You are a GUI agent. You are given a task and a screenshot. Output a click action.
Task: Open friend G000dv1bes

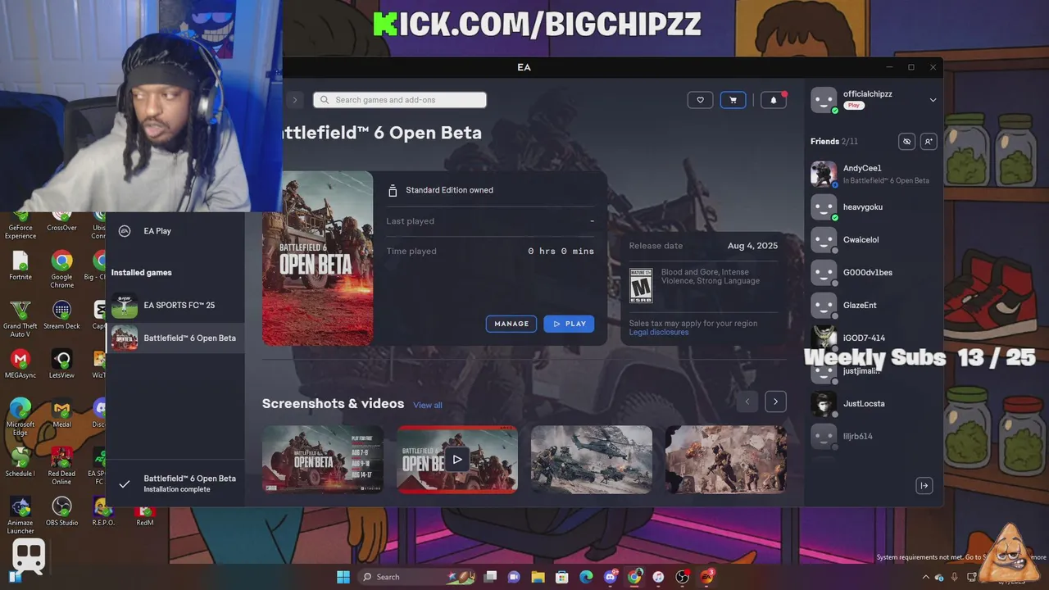point(872,272)
